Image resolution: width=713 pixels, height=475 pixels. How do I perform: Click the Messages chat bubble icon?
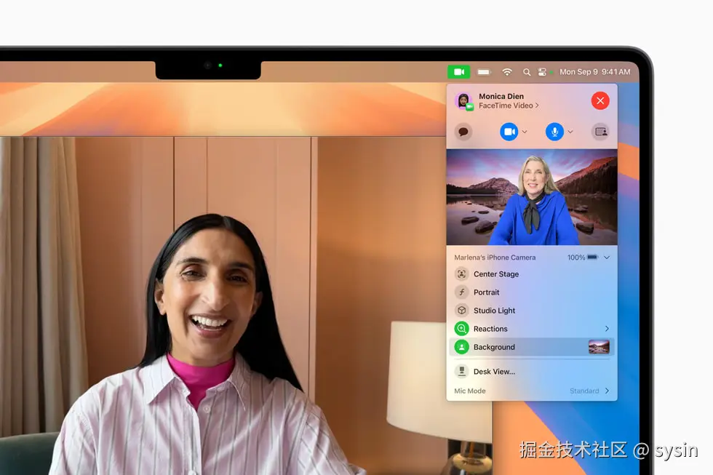pyautogui.click(x=463, y=132)
